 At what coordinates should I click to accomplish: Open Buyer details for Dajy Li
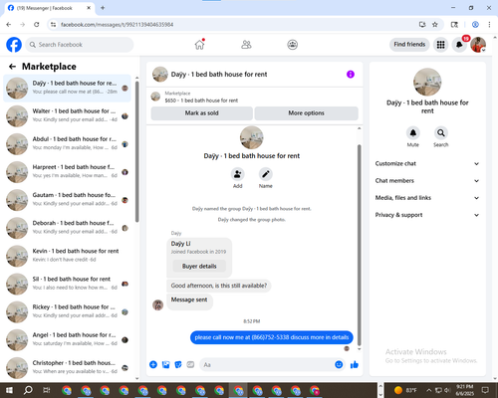point(199,266)
